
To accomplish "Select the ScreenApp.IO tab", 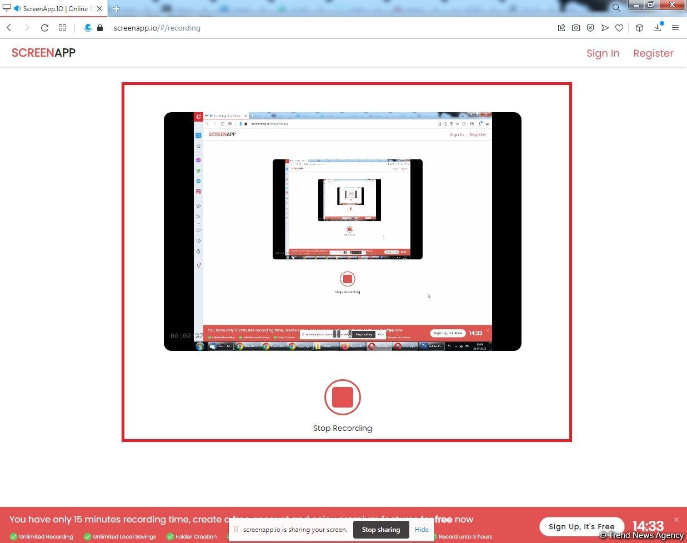I will click(x=53, y=8).
